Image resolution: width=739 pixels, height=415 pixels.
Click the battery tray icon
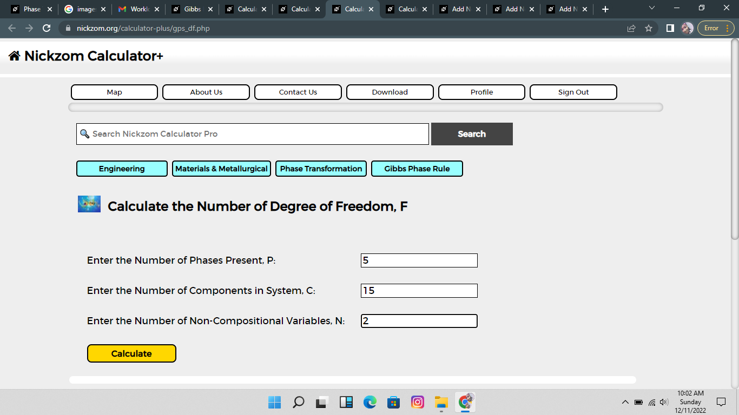pos(638,402)
